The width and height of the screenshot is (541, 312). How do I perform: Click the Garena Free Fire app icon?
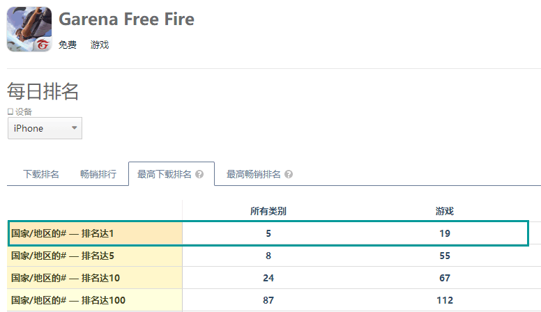tap(29, 29)
